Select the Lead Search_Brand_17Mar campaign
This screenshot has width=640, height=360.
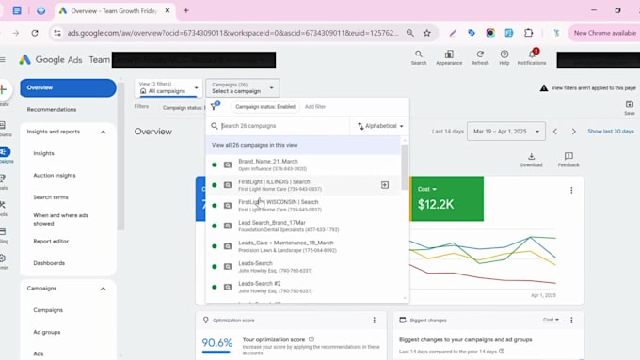pos(303,226)
